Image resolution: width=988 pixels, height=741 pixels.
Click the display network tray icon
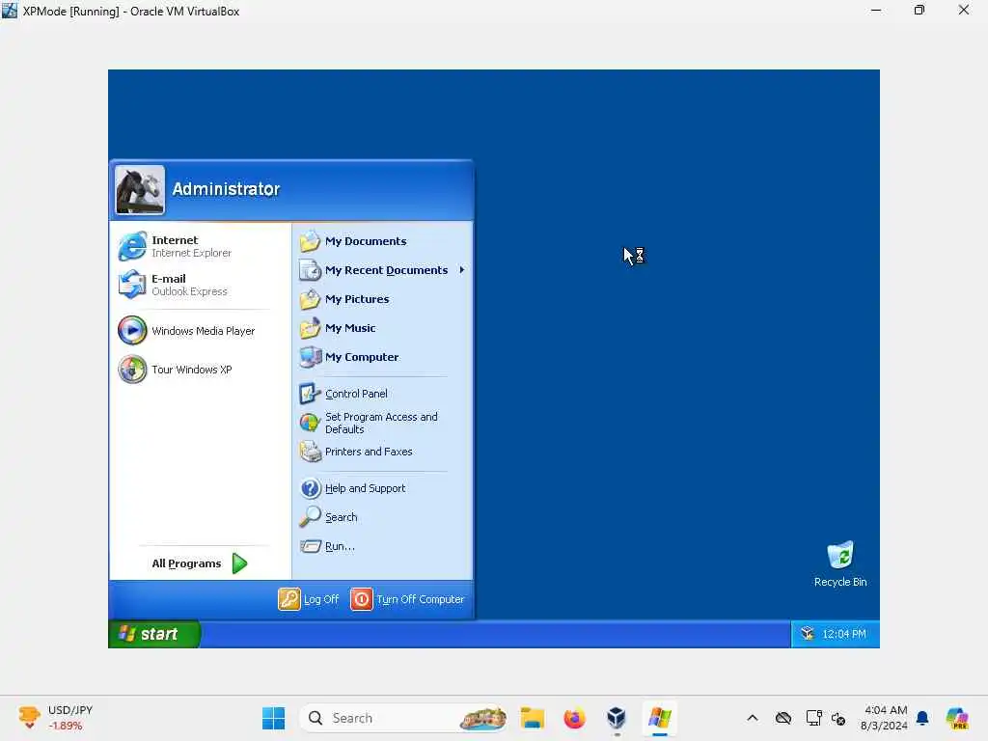813,718
